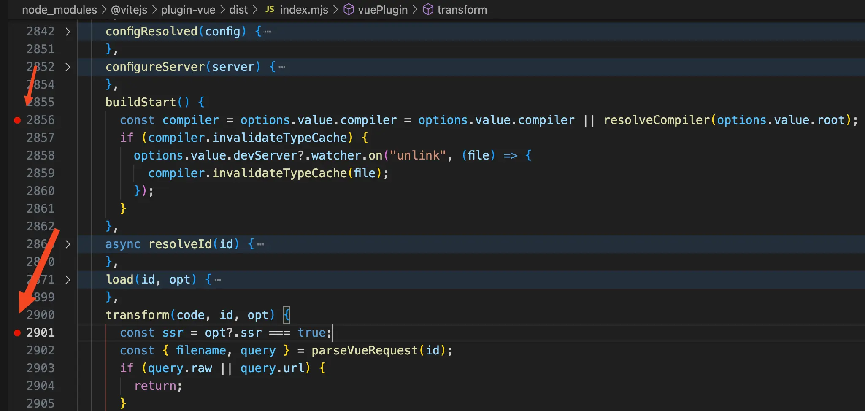Click the transform symbol cube icon
The width and height of the screenshot is (865, 411).
coord(428,9)
